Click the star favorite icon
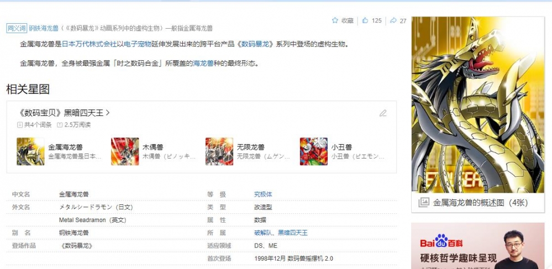 coord(335,20)
